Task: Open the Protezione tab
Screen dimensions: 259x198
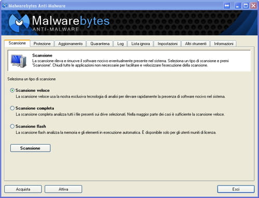Action: click(x=42, y=44)
